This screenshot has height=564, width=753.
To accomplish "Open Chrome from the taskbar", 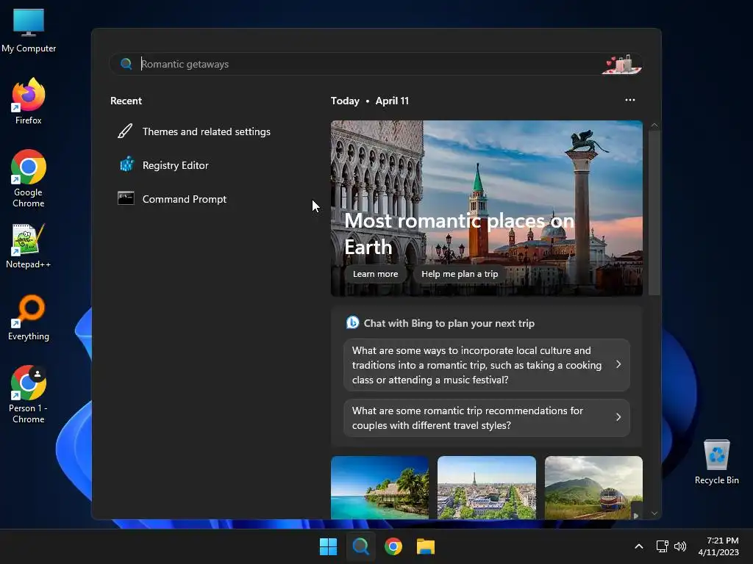I will [393, 546].
